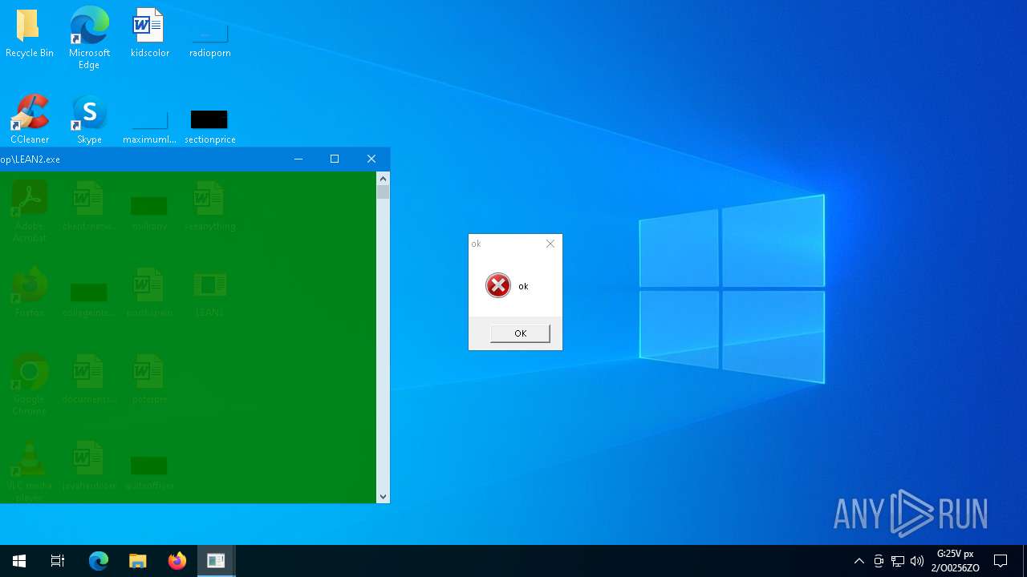Open the taskbar clock and date
Image resolution: width=1027 pixels, height=577 pixels.
(x=955, y=561)
